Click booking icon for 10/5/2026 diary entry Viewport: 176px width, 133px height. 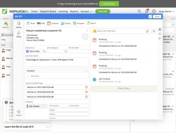95,66
